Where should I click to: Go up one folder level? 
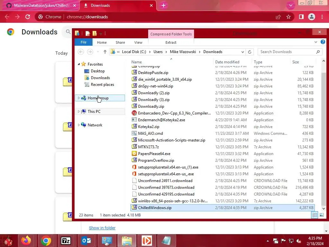105,52
